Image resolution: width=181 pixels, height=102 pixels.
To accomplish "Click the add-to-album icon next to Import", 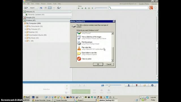I will point(41,8).
